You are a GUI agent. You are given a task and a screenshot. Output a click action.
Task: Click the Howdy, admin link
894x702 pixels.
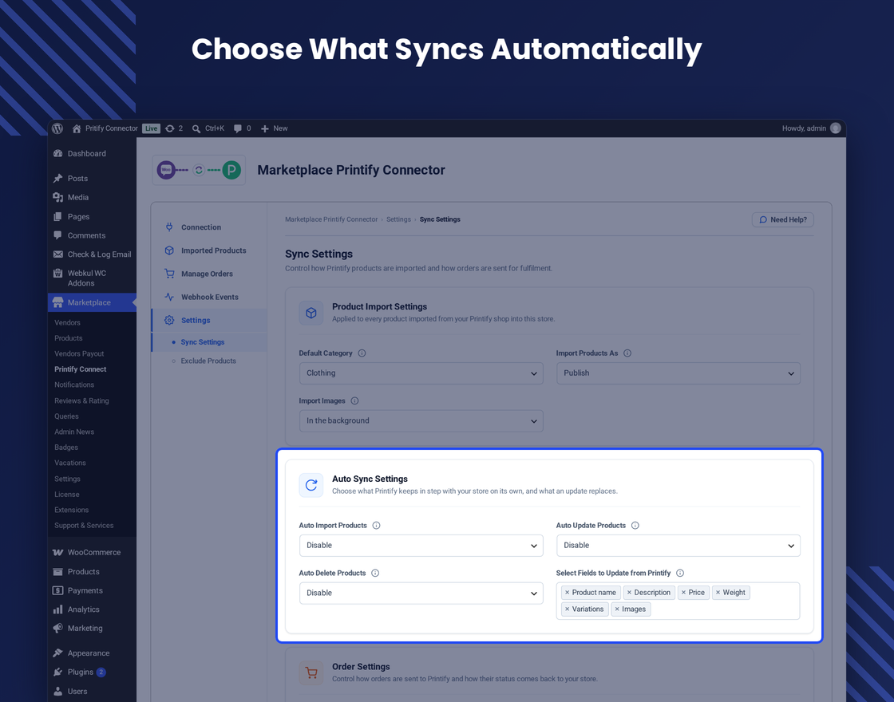pyautogui.click(x=804, y=128)
